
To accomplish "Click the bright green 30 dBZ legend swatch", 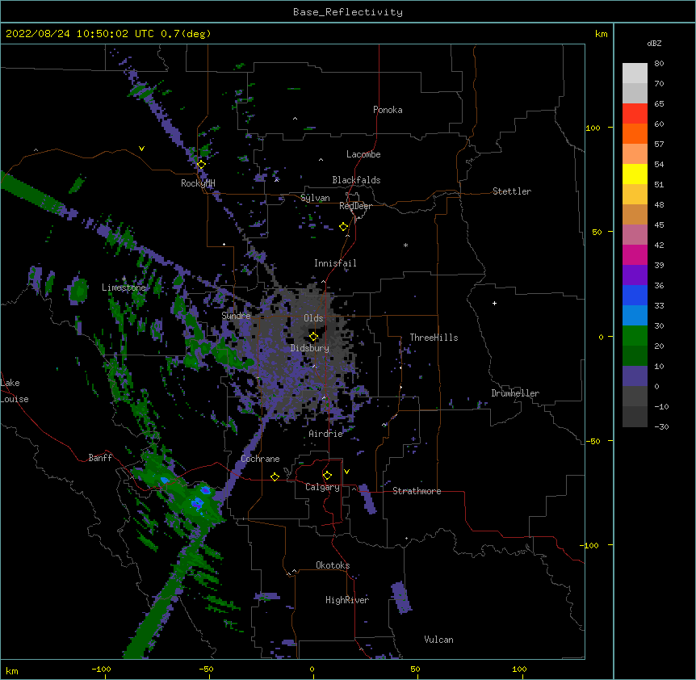I will point(635,336).
